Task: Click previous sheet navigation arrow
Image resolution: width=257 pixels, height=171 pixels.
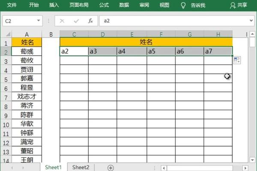Action: 12,168
